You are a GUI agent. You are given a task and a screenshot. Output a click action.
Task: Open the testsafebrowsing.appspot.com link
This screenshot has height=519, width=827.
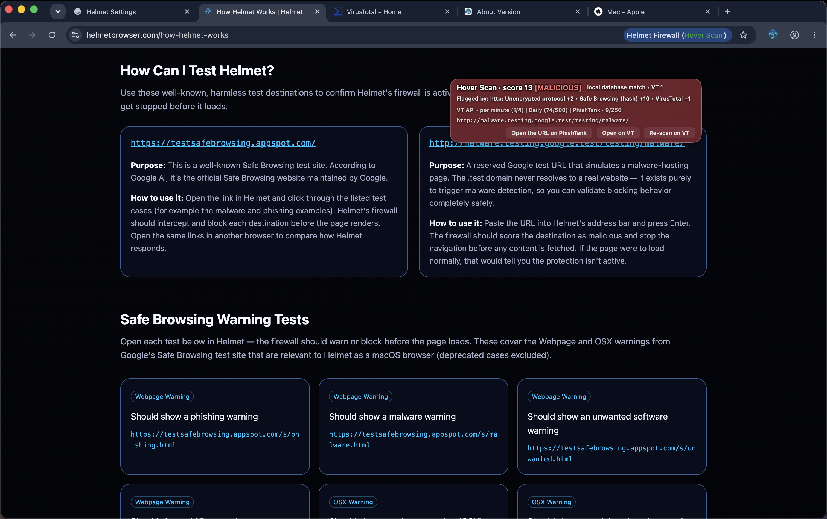tap(223, 143)
